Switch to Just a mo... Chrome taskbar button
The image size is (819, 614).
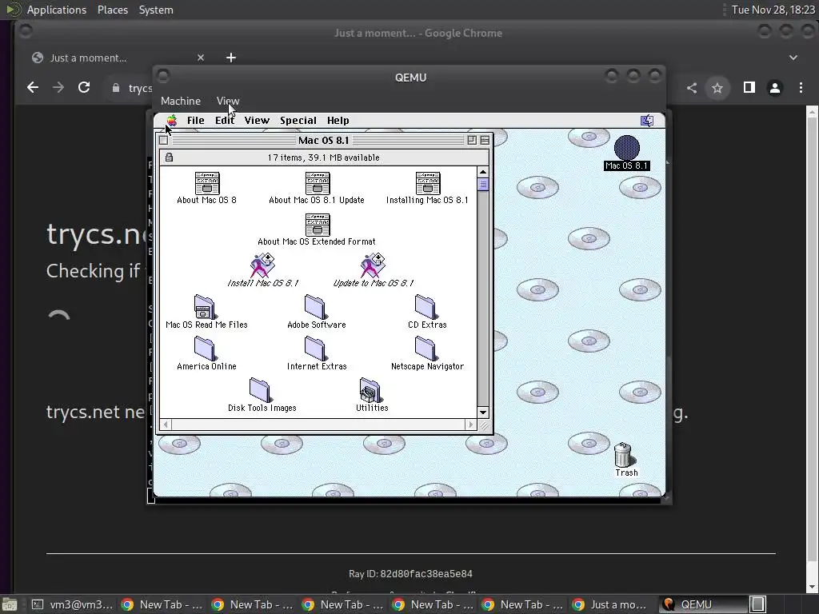[x=611, y=604]
